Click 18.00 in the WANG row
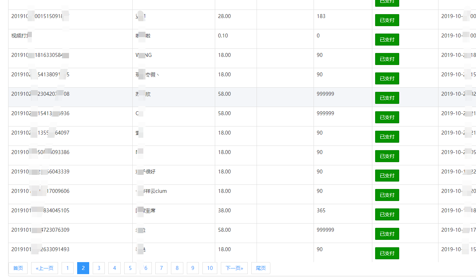This screenshot has height=278, width=476. 224,55
